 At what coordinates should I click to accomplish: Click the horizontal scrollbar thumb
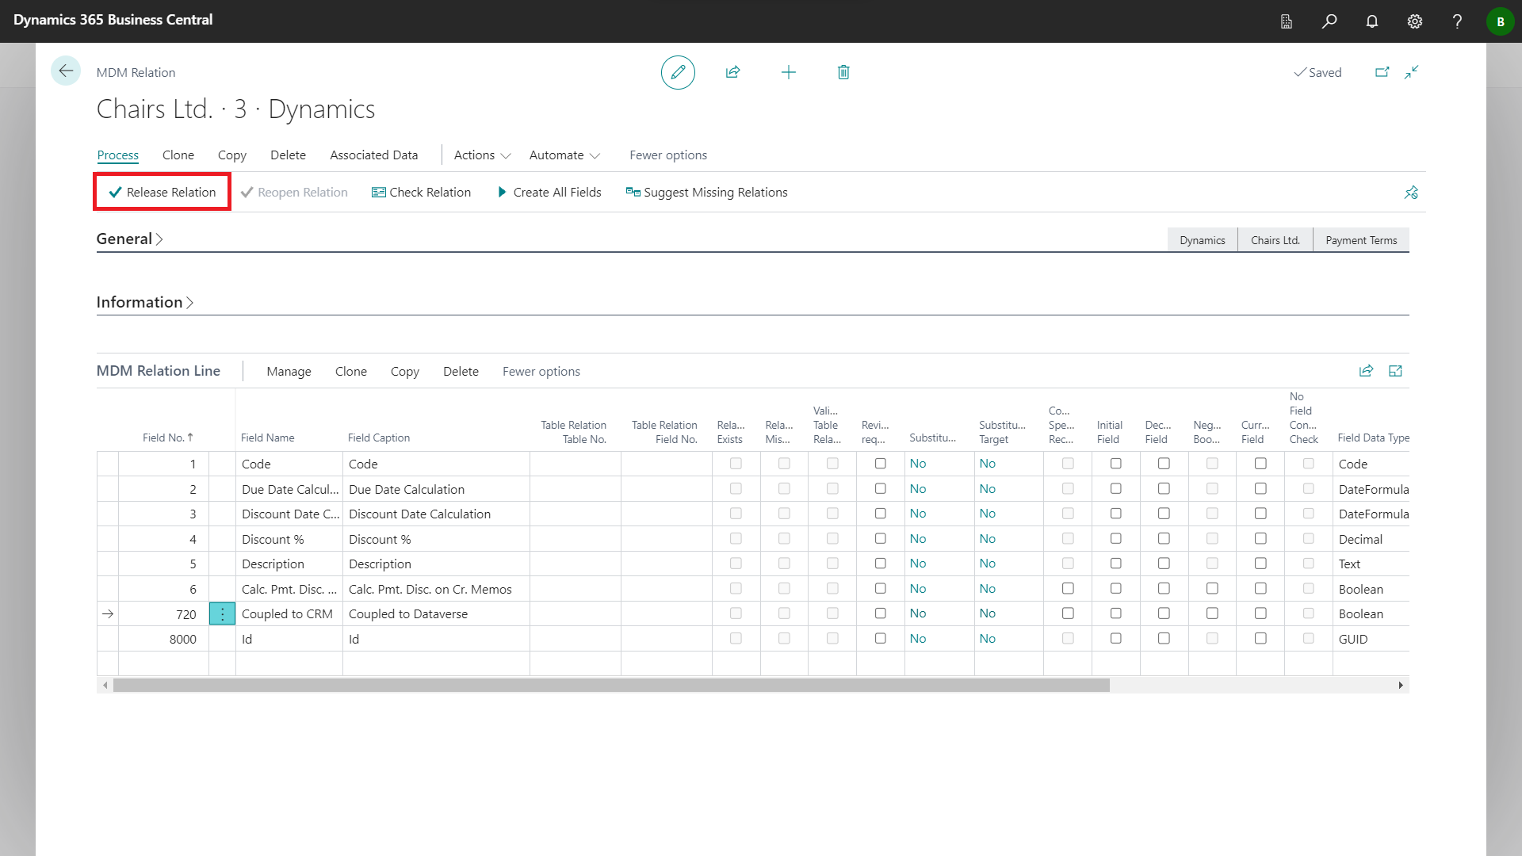(x=611, y=686)
